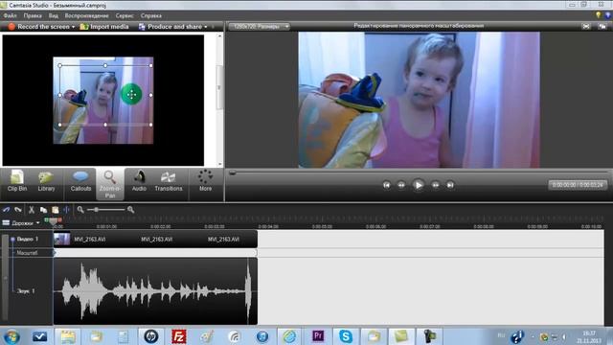Viewport: 613px width, 345px height.
Task: Click the fullscreen preview icon
Action: [585, 26]
